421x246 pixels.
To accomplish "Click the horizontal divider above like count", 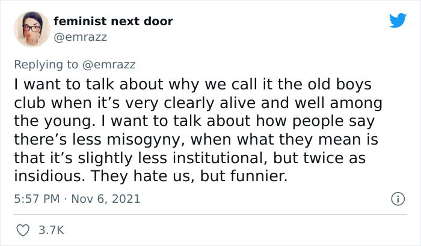I will pos(210,214).
